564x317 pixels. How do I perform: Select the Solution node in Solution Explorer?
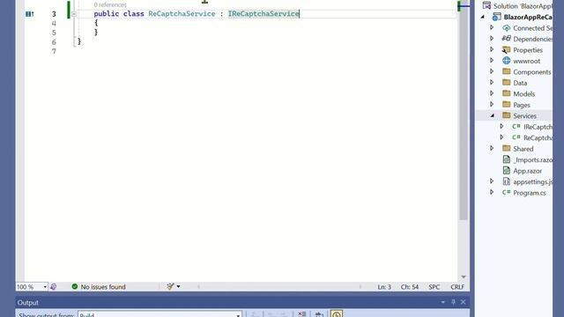(x=522, y=6)
